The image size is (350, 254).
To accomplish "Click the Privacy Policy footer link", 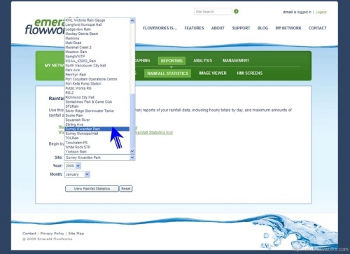I will pyautogui.click(x=52, y=234).
